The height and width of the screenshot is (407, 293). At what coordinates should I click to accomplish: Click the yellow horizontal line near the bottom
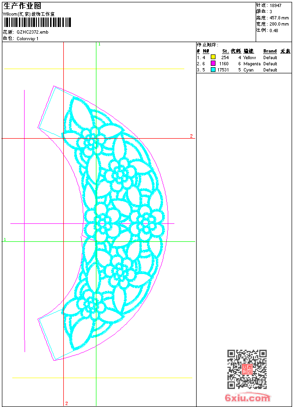[102, 378]
